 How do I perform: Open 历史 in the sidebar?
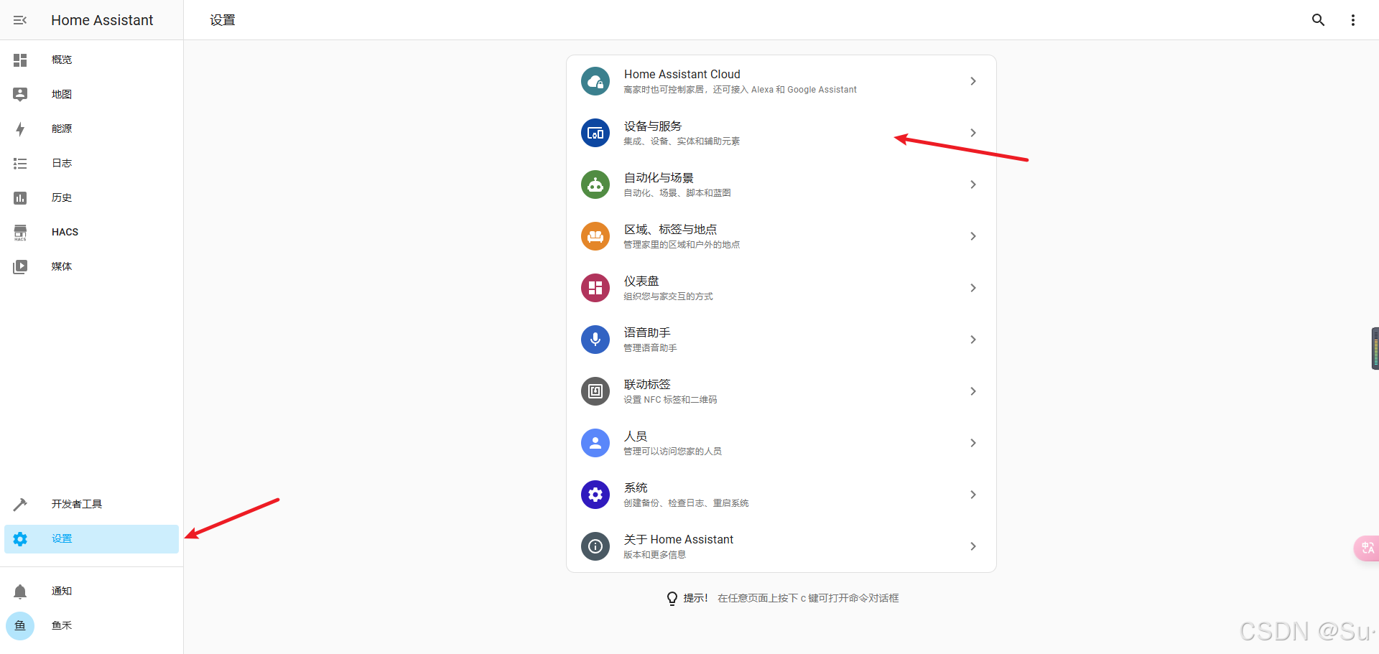tap(91, 197)
